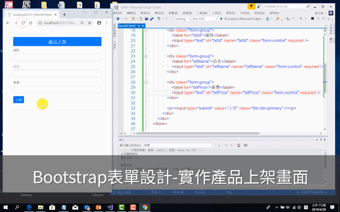This screenshot has height=212, width=340.
Task: Open the Action Center notification icon
Action: coord(332,207)
